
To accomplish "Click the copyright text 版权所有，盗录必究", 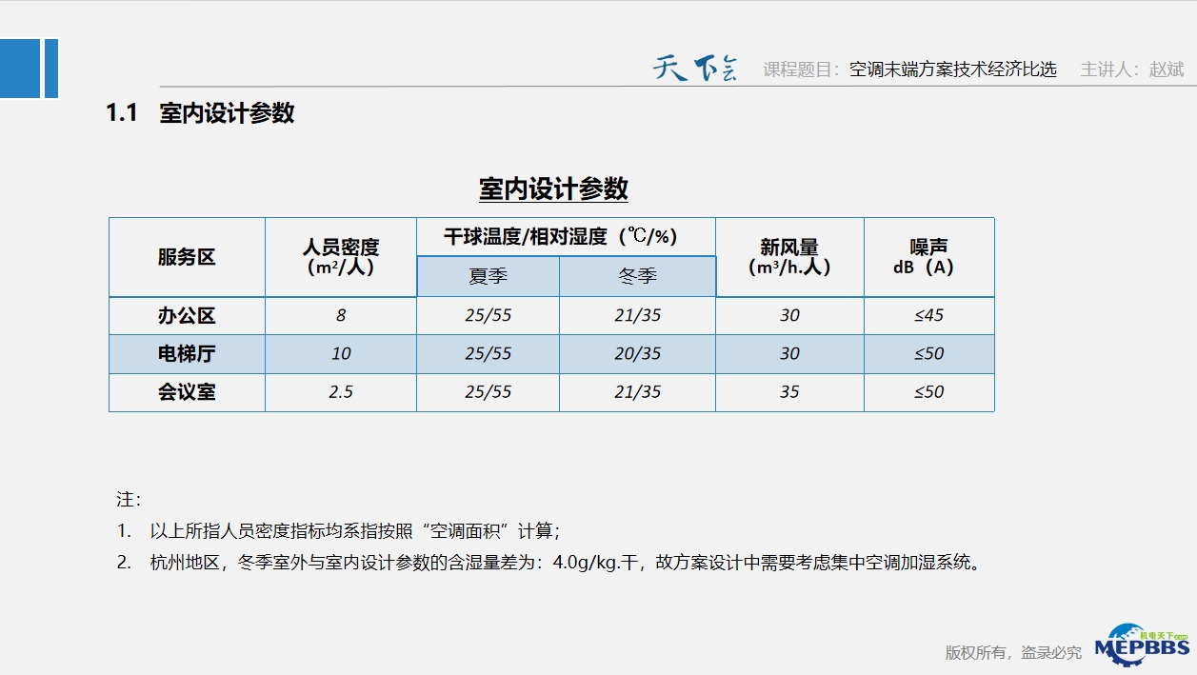I will [1013, 652].
